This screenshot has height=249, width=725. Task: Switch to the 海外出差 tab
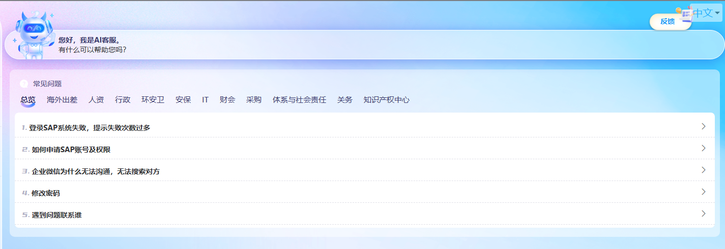coord(62,100)
